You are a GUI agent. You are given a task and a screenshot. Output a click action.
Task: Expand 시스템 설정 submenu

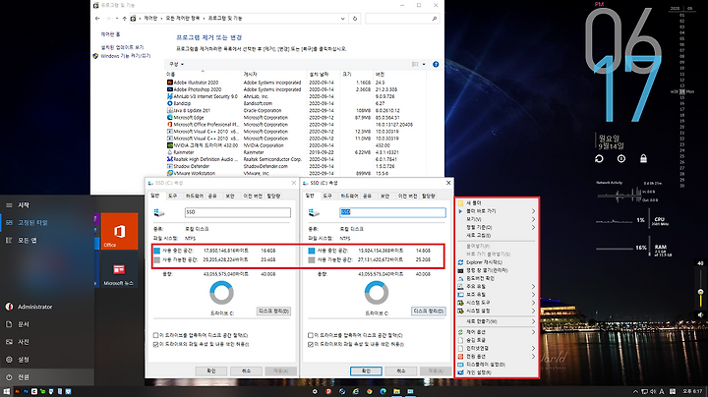pyautogui.click(x=497, y=311)
